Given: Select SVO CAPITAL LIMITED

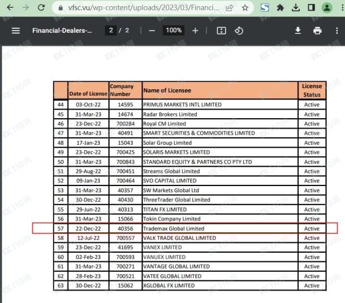Looking at the screenshot, I should tap(170, 181).
